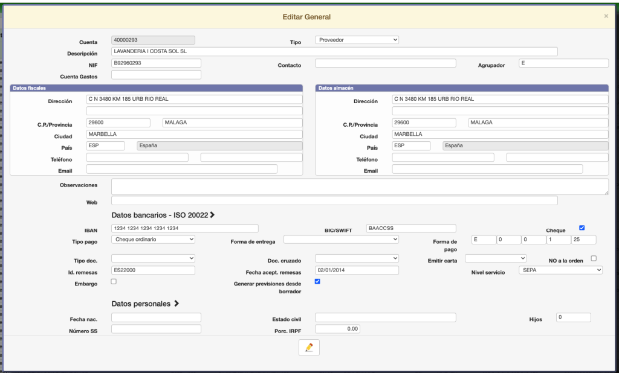Open the Doc. cruzado dropdown
The width and height of the screenshot is (619, 373).
coord(357,258)
